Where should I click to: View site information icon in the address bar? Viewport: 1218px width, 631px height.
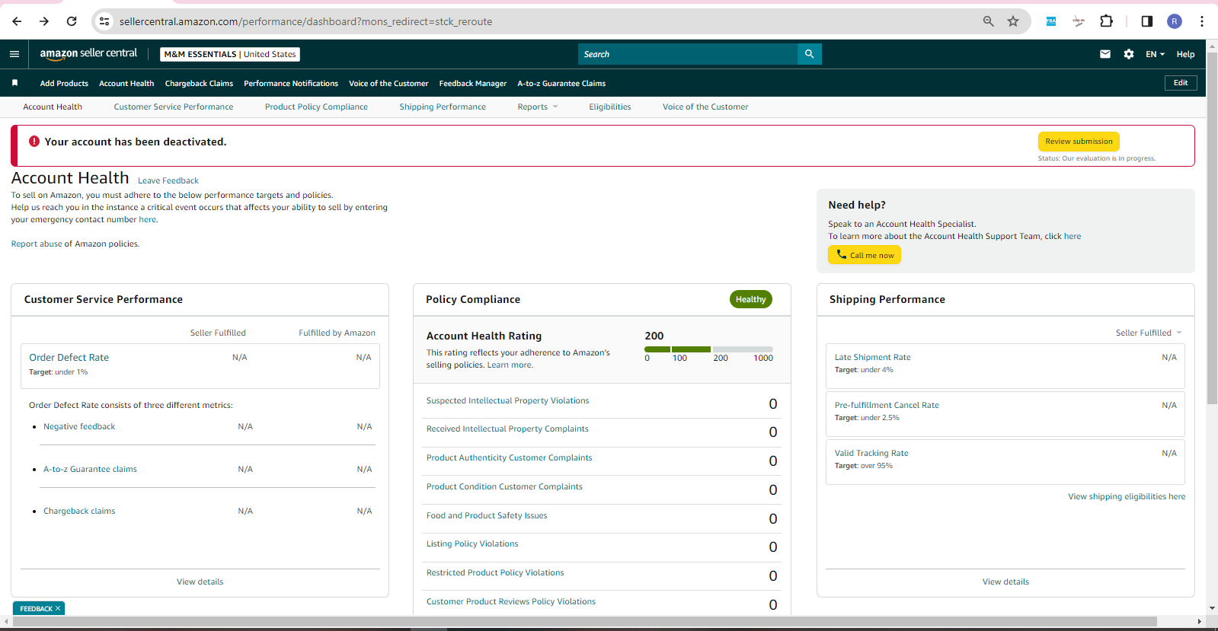(105, 21)
